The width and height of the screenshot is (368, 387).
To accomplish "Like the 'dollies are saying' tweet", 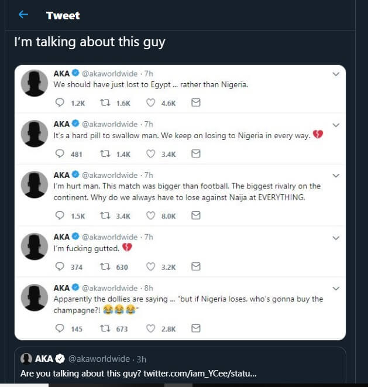I will [x=151, y=328].
